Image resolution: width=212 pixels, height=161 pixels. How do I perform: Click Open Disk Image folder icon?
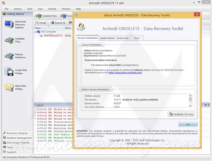pos(9,87)
